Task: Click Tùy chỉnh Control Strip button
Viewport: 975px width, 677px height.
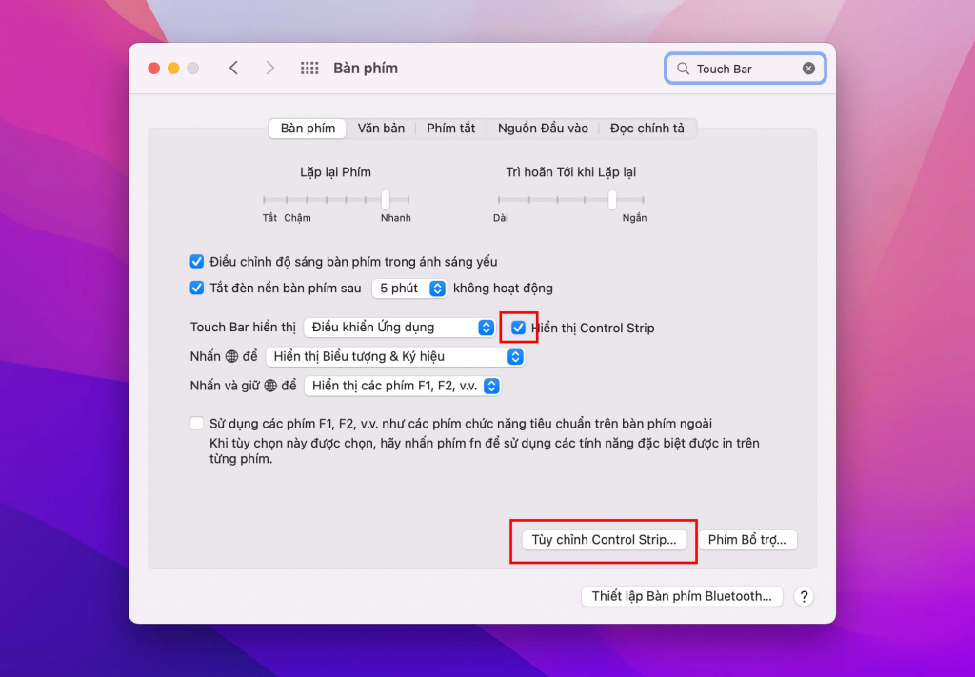Action: pyautogui.click(x=604, y=540)
